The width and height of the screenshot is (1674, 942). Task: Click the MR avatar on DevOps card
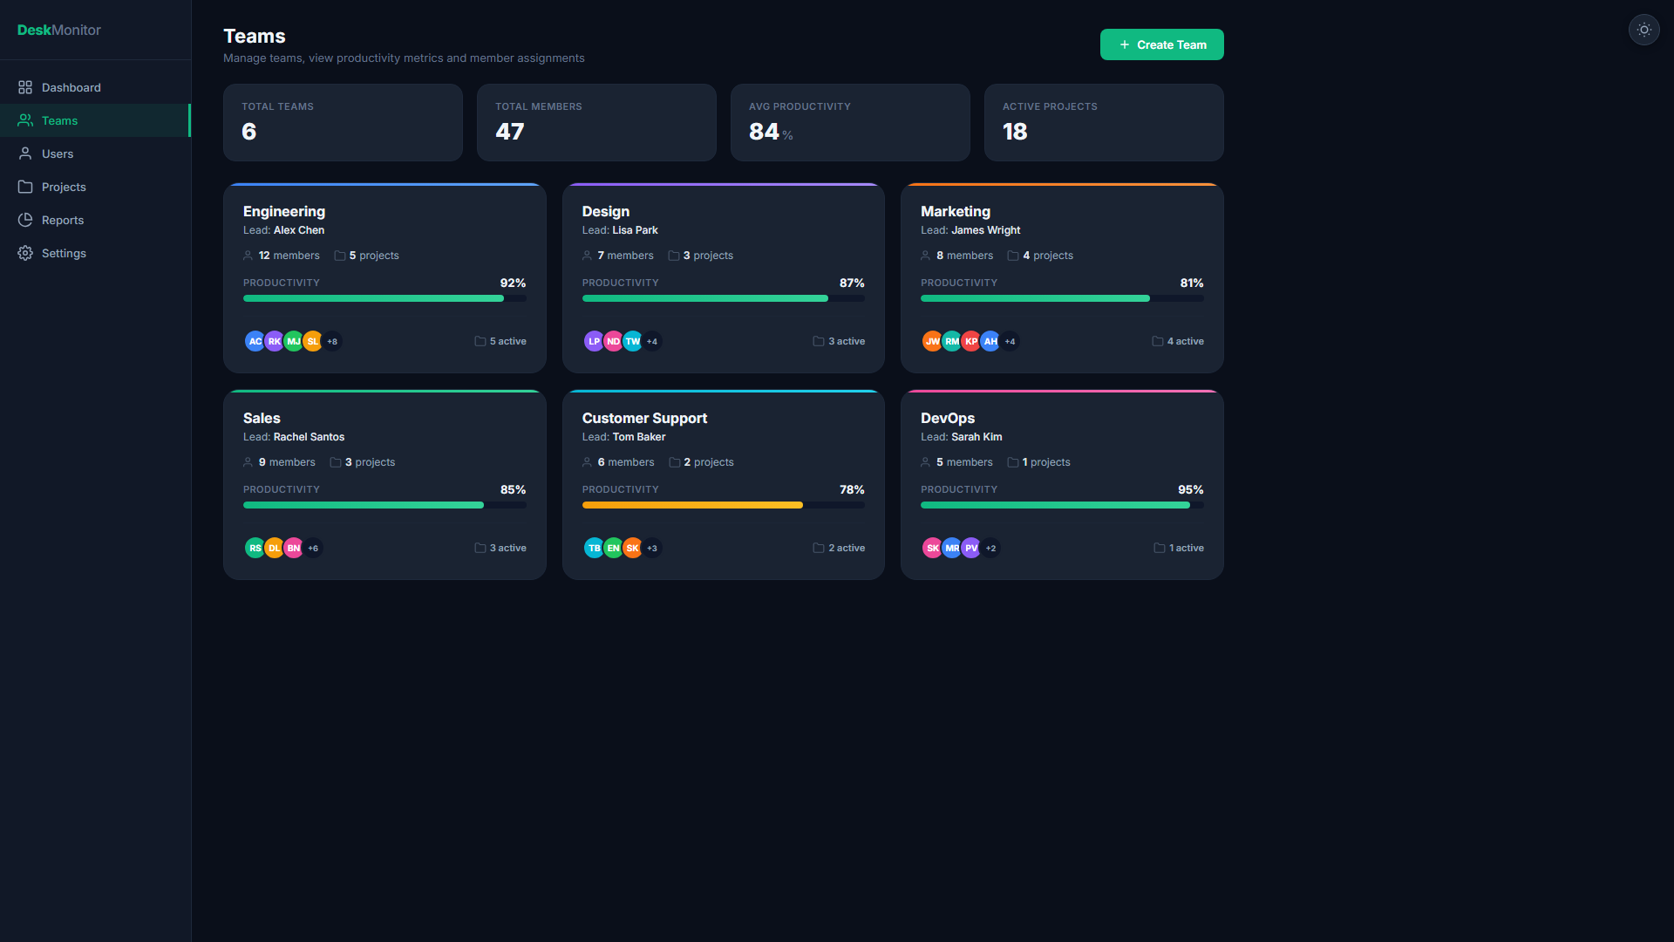(x=951, y=548)
